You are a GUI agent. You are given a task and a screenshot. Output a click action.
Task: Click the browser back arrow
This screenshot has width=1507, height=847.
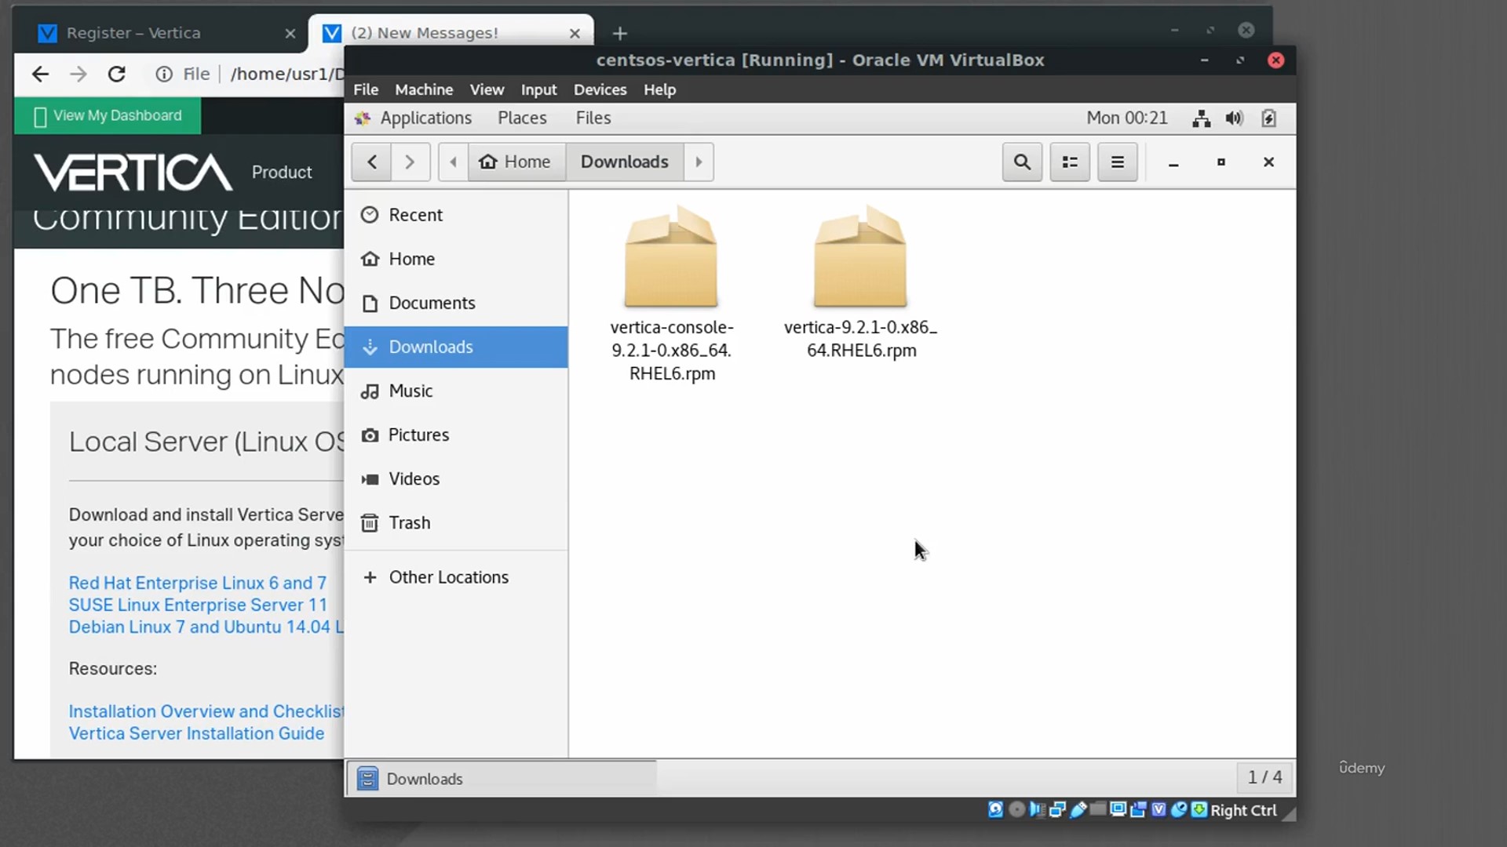40,74
